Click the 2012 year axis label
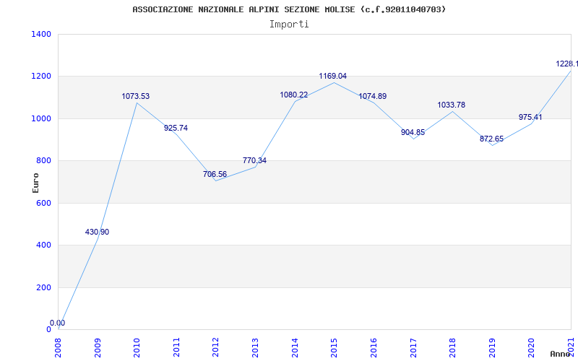The height and width of the screenshot is (361, 578). (x=216, y=348)
